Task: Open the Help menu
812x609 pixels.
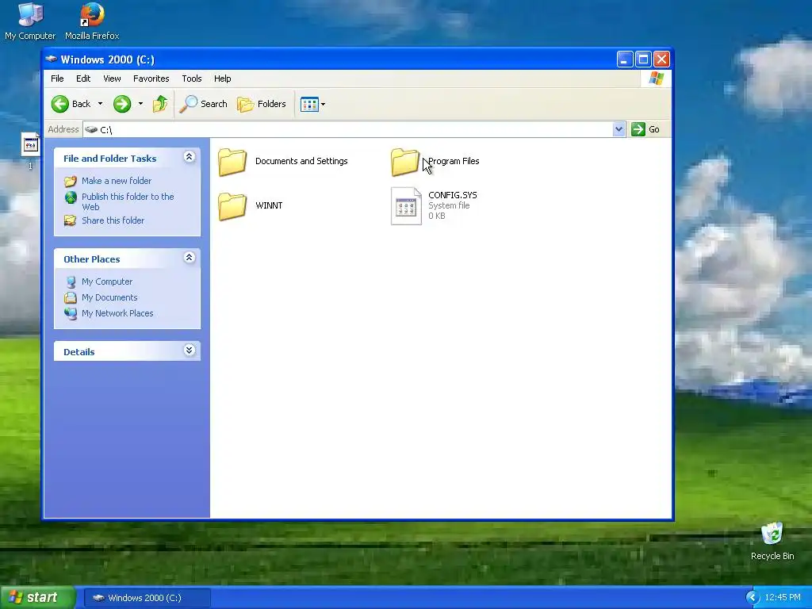Action: [223, 79]
